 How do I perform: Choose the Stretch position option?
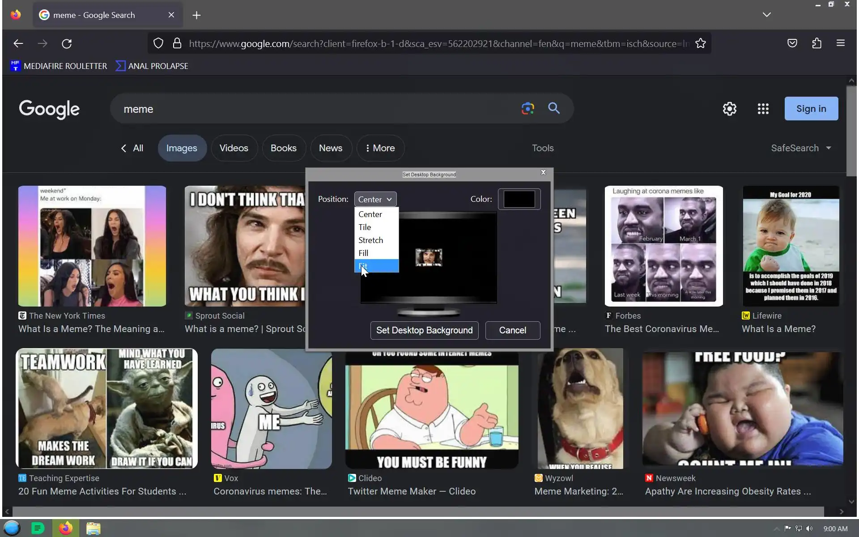point(371,240)
